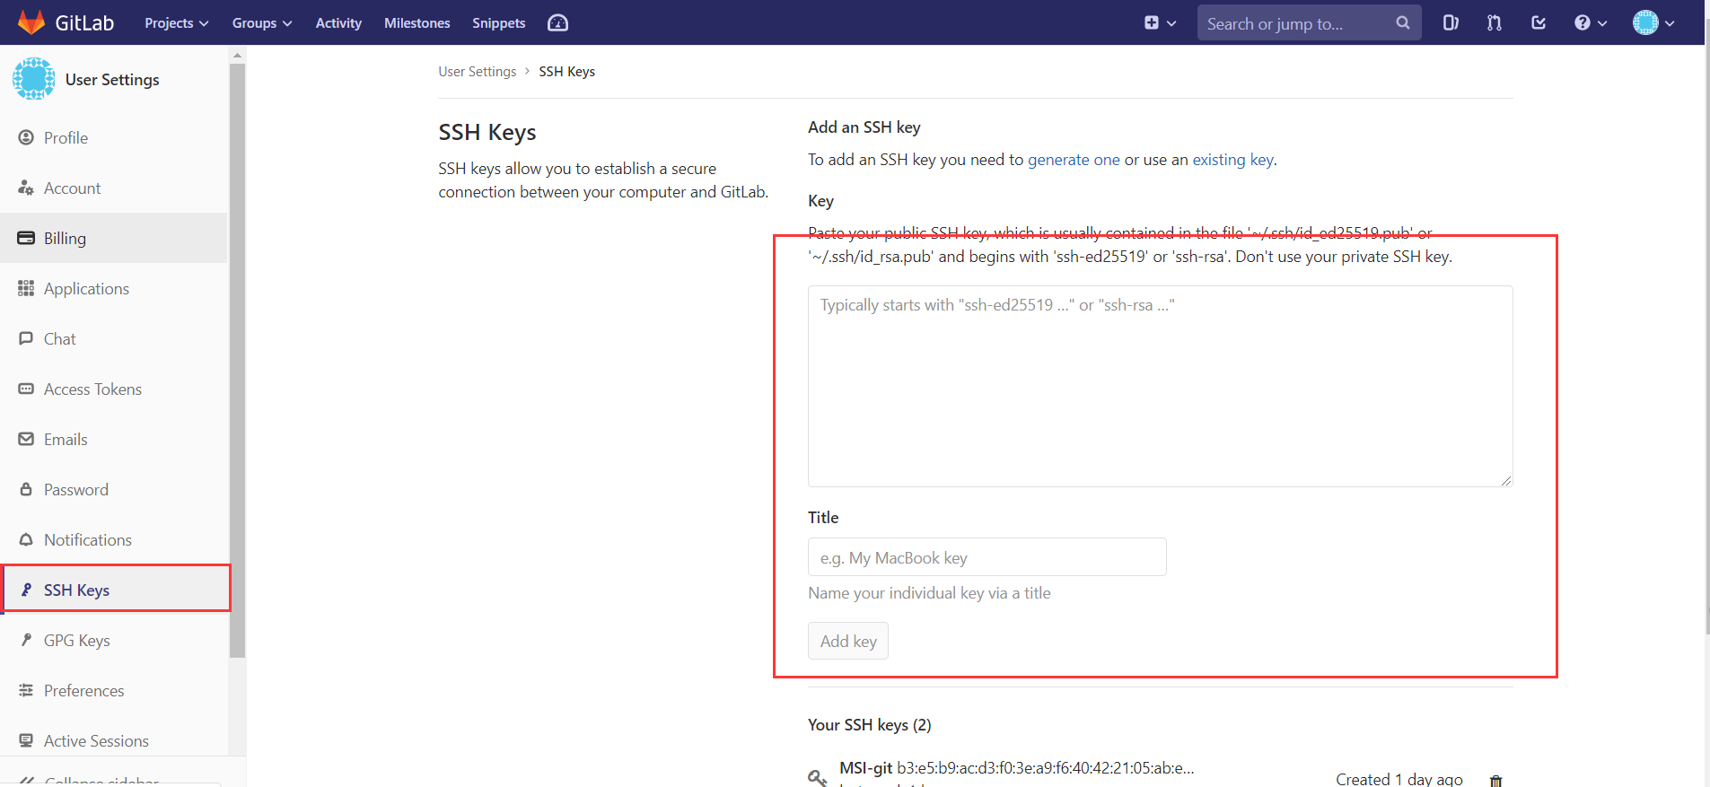
Task: Click the User Settings avatar in the sidebar
Action: 34,79
